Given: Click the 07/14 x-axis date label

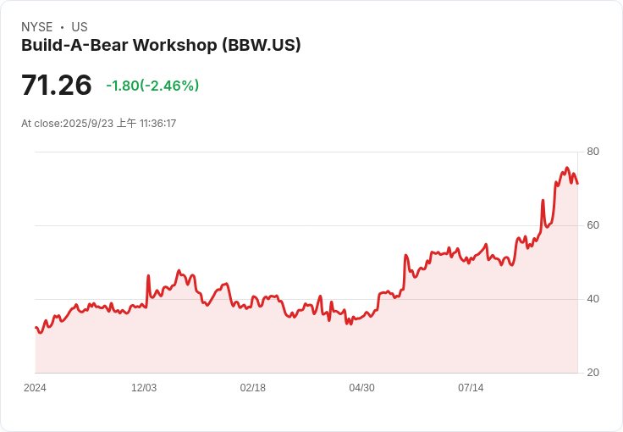Looking at the screenshot, I should pyautogui.click(x=471, y=387).
